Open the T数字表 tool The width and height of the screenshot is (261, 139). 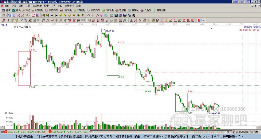tap(108, 10)
